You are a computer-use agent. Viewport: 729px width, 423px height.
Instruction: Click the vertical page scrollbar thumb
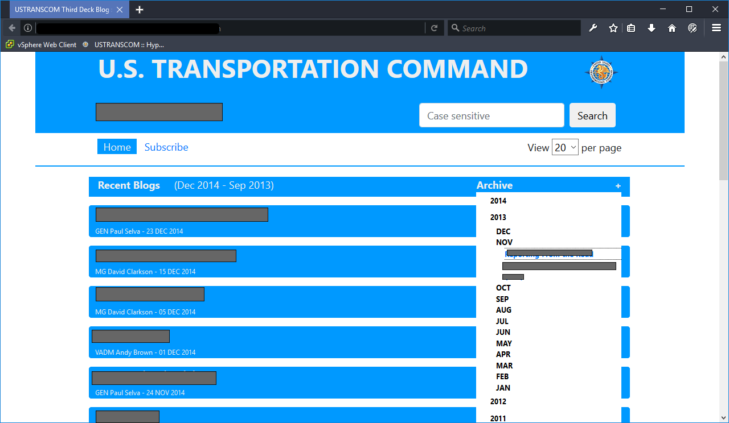coord(724,121)
